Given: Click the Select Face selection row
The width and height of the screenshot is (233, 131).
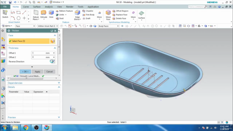Looking at the screenshot, I should point(29,41).
